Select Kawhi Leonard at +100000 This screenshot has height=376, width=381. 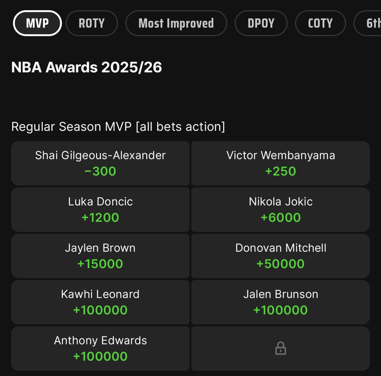coord(100,302)
